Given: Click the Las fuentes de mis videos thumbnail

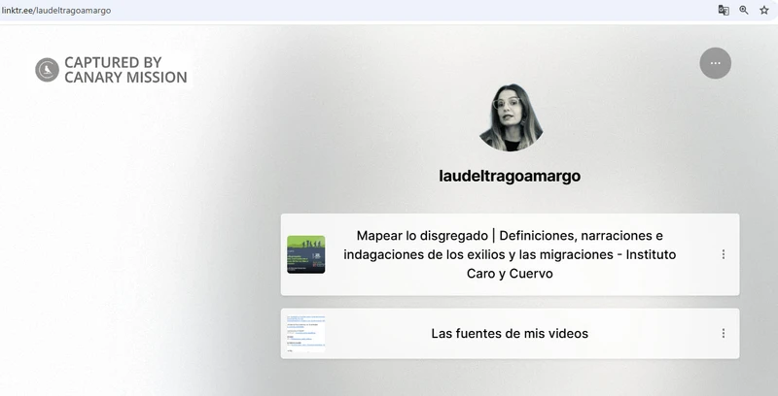Looking at the screenshot, I should [306, 334].
